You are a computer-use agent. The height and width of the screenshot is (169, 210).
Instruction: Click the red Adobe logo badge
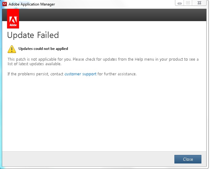coord(13,19)
